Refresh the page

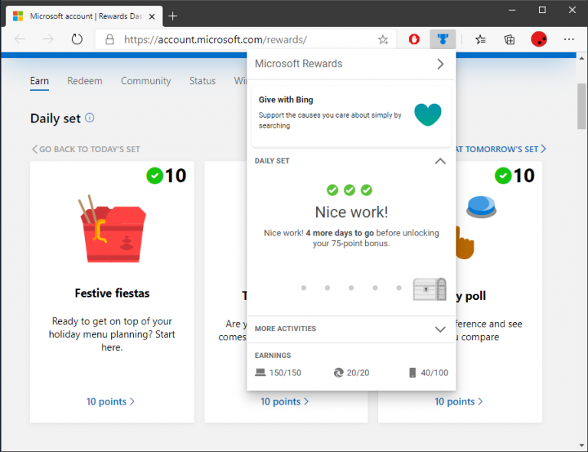pyautogui.click(x=77, y=39)
